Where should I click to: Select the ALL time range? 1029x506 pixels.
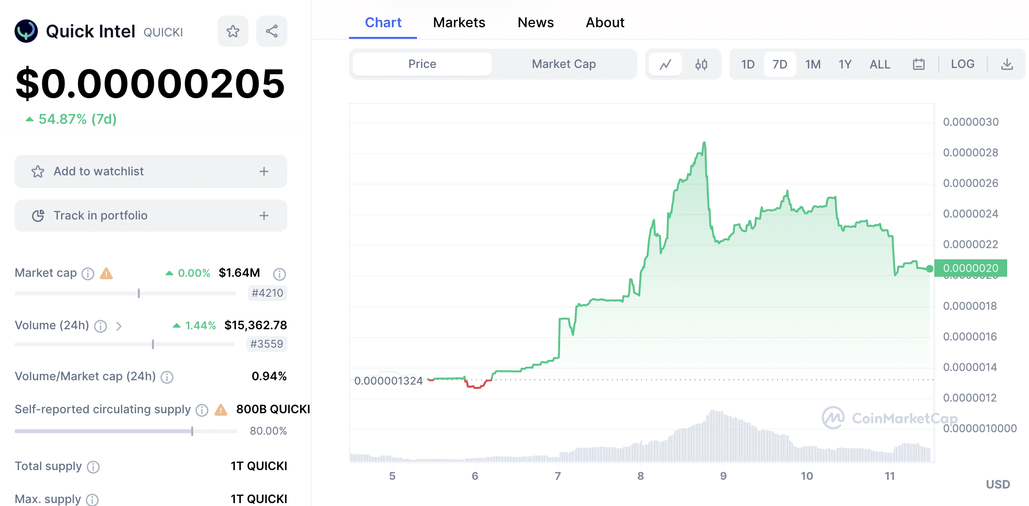pos(880,64)
